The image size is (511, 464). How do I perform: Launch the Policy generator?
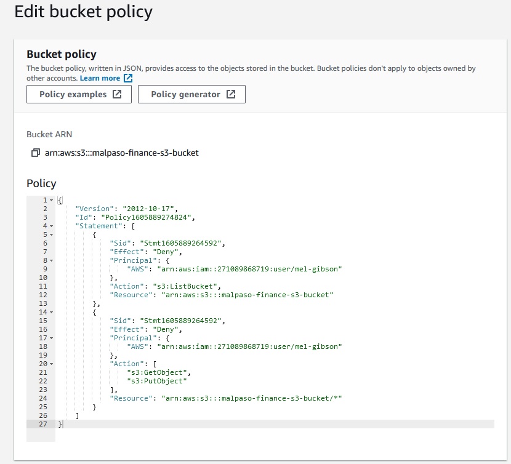click(185, 94)
